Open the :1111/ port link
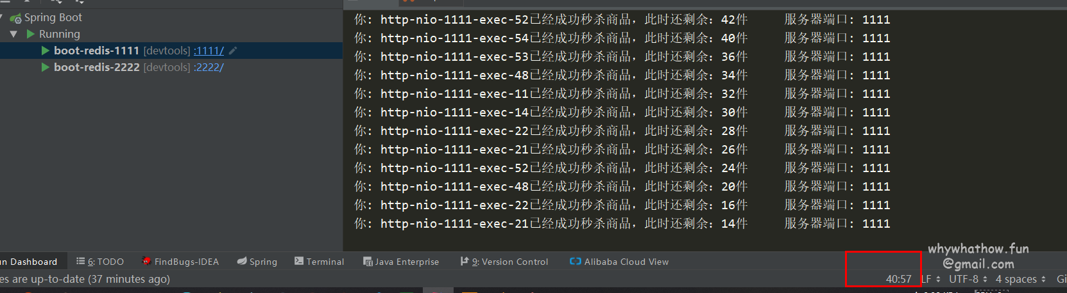The width and height of the screenshot is (1067, 293). (209, 51)
